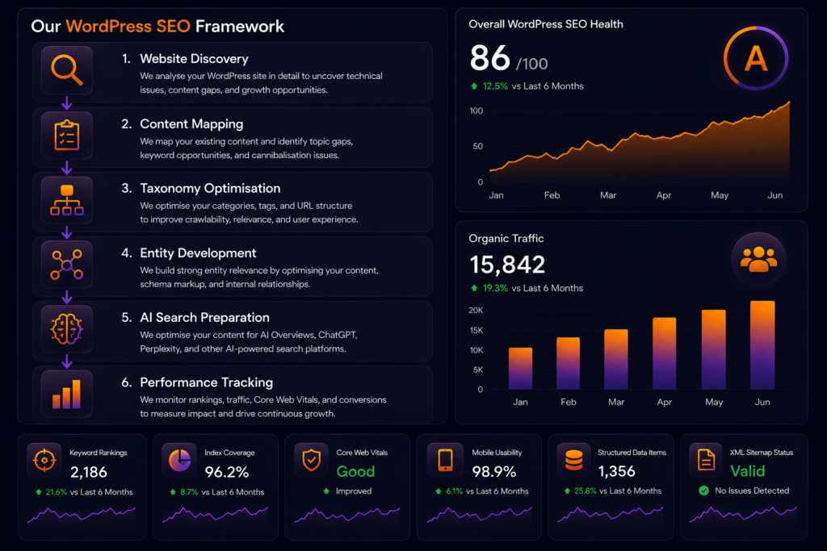Click the Mar bar in Organic Traffic chart

point(616,359)
